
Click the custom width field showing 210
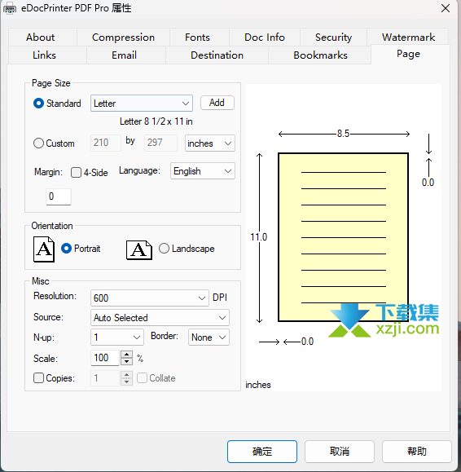pos(106,143)
